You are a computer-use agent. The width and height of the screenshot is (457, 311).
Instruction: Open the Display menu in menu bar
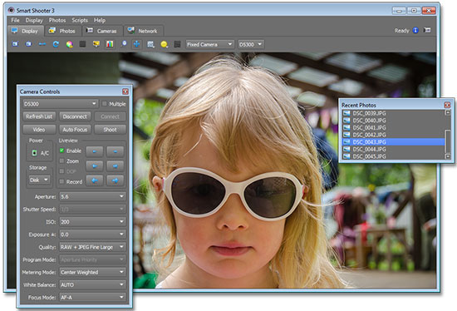pyautogui.click(x=34, y=20)
